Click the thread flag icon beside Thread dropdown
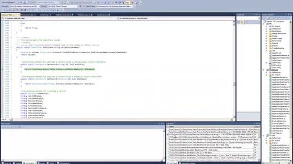The width and height of the screenshot is (293, 164). tap(81, 6)
